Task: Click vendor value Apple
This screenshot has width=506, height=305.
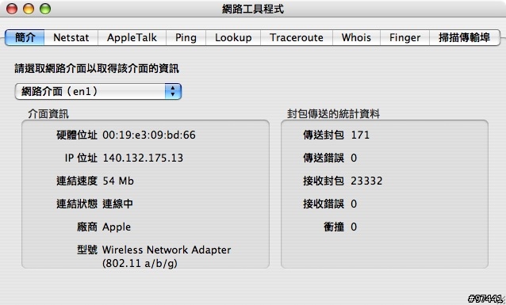Action: click(x=117, y=227)
